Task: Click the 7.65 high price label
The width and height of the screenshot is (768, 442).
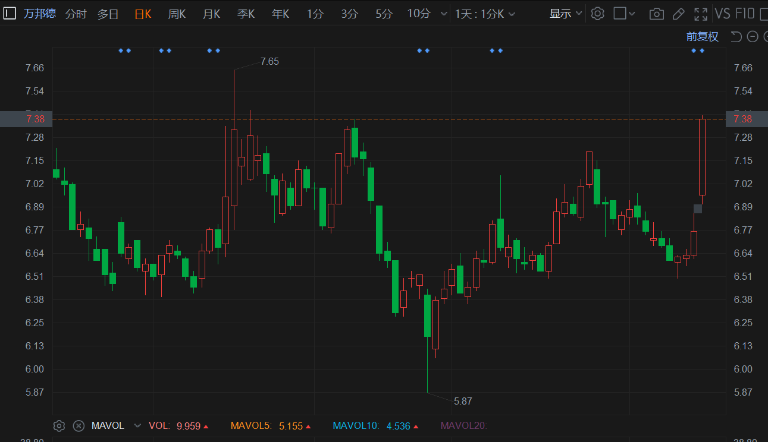Action: click(x=269, y=61)
